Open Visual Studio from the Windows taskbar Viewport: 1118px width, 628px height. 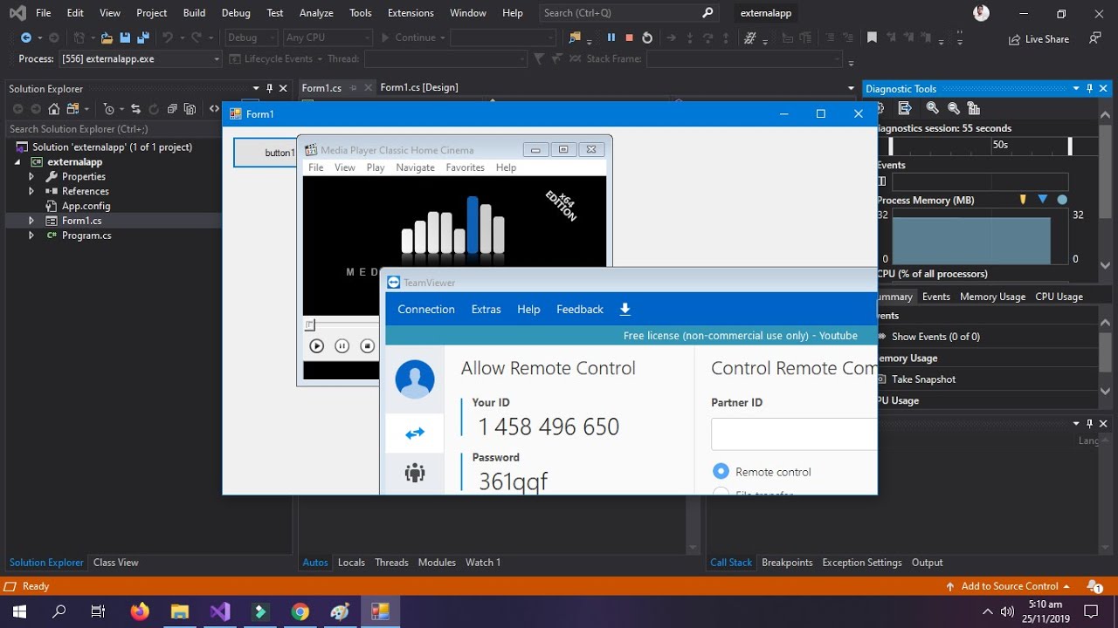tap(219, 611)
